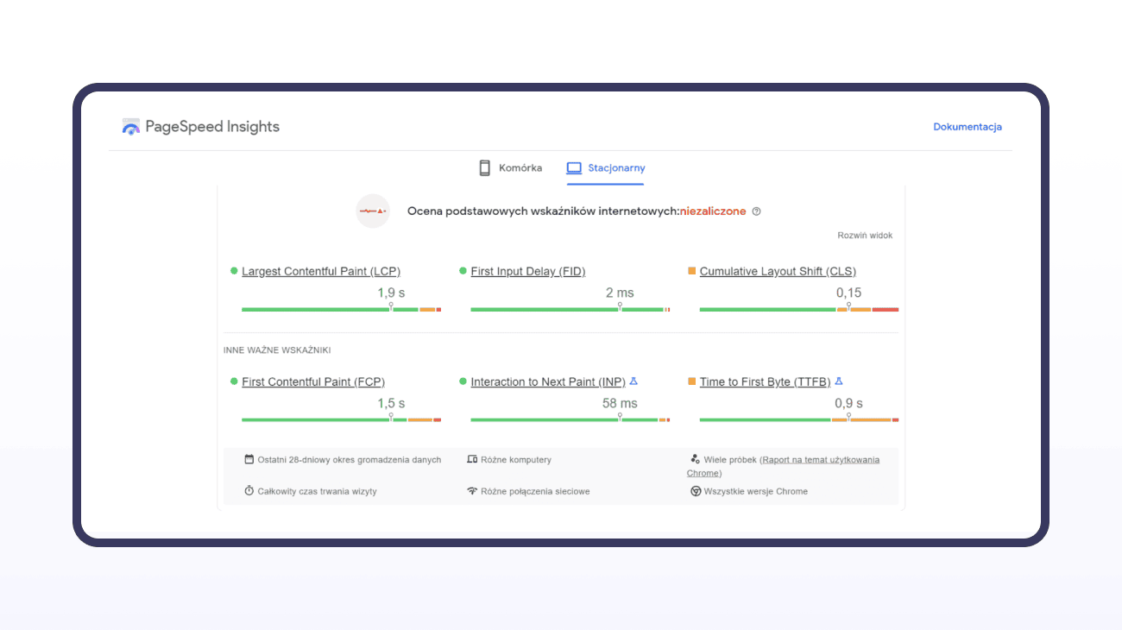Open the First Contentful Paint (FCP) link
Viewport: 1122px width, 630px height.
313,381
